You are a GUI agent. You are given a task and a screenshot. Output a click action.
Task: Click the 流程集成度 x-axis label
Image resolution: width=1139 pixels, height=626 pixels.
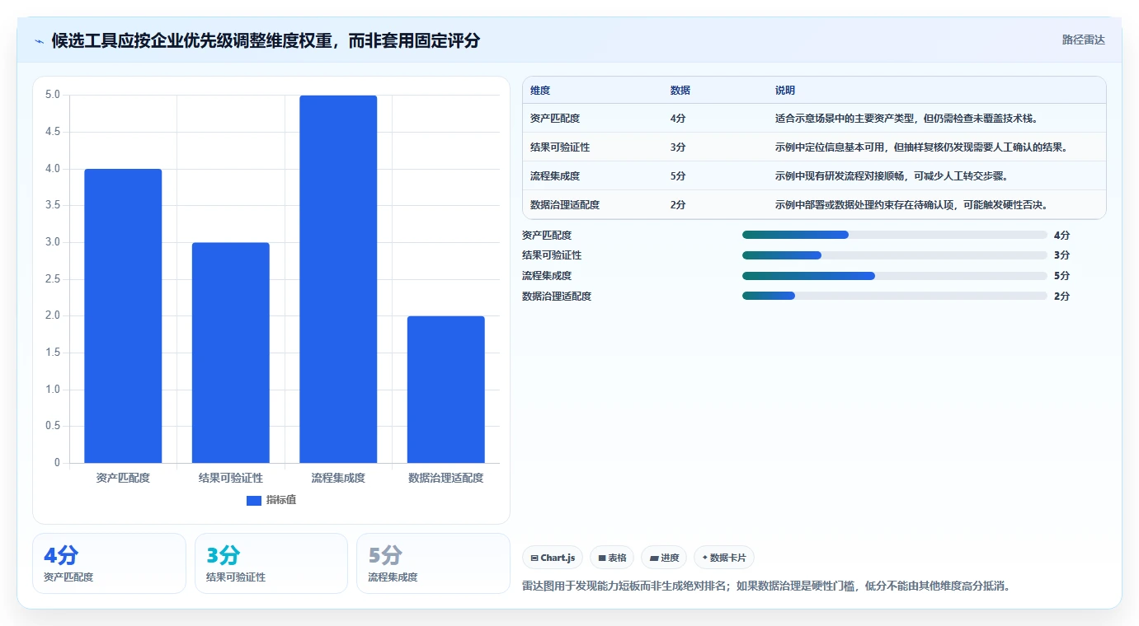[x=338, y=478]
